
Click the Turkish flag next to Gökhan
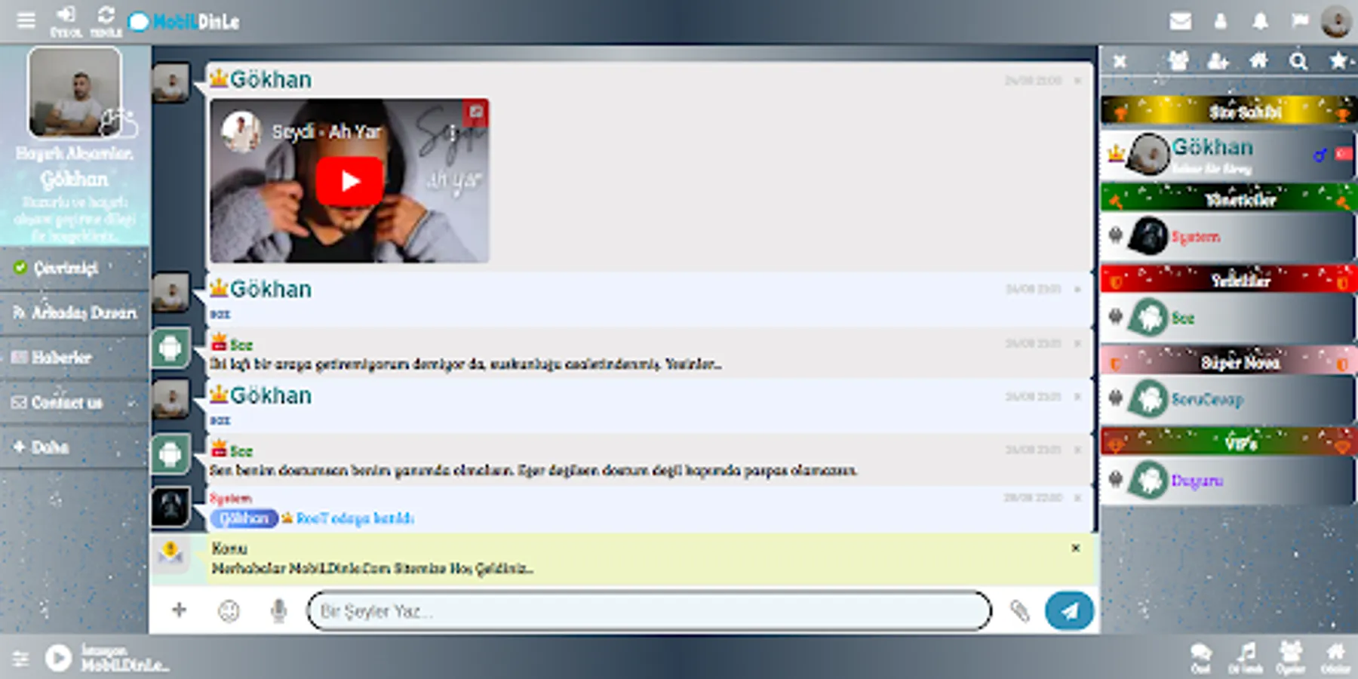pyautogui.click(x=1344, y=154)
